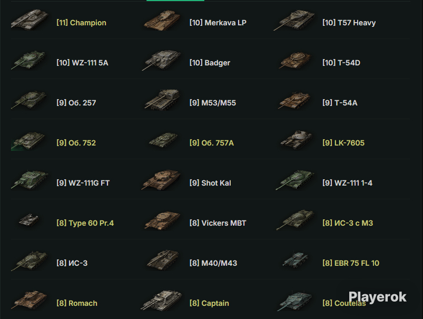Select the Shot Kal tank thumbnail
This screenshot has width=423, height=319.
(x=161, y=180)
